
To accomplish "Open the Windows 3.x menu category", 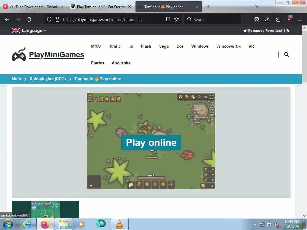I will pyautogui.click(x=228, y=46).
